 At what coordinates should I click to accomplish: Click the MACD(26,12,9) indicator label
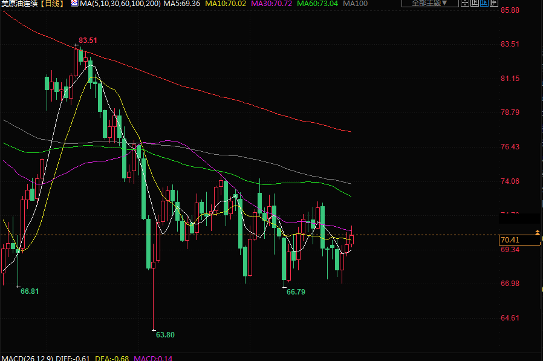(x=27, y=358)
